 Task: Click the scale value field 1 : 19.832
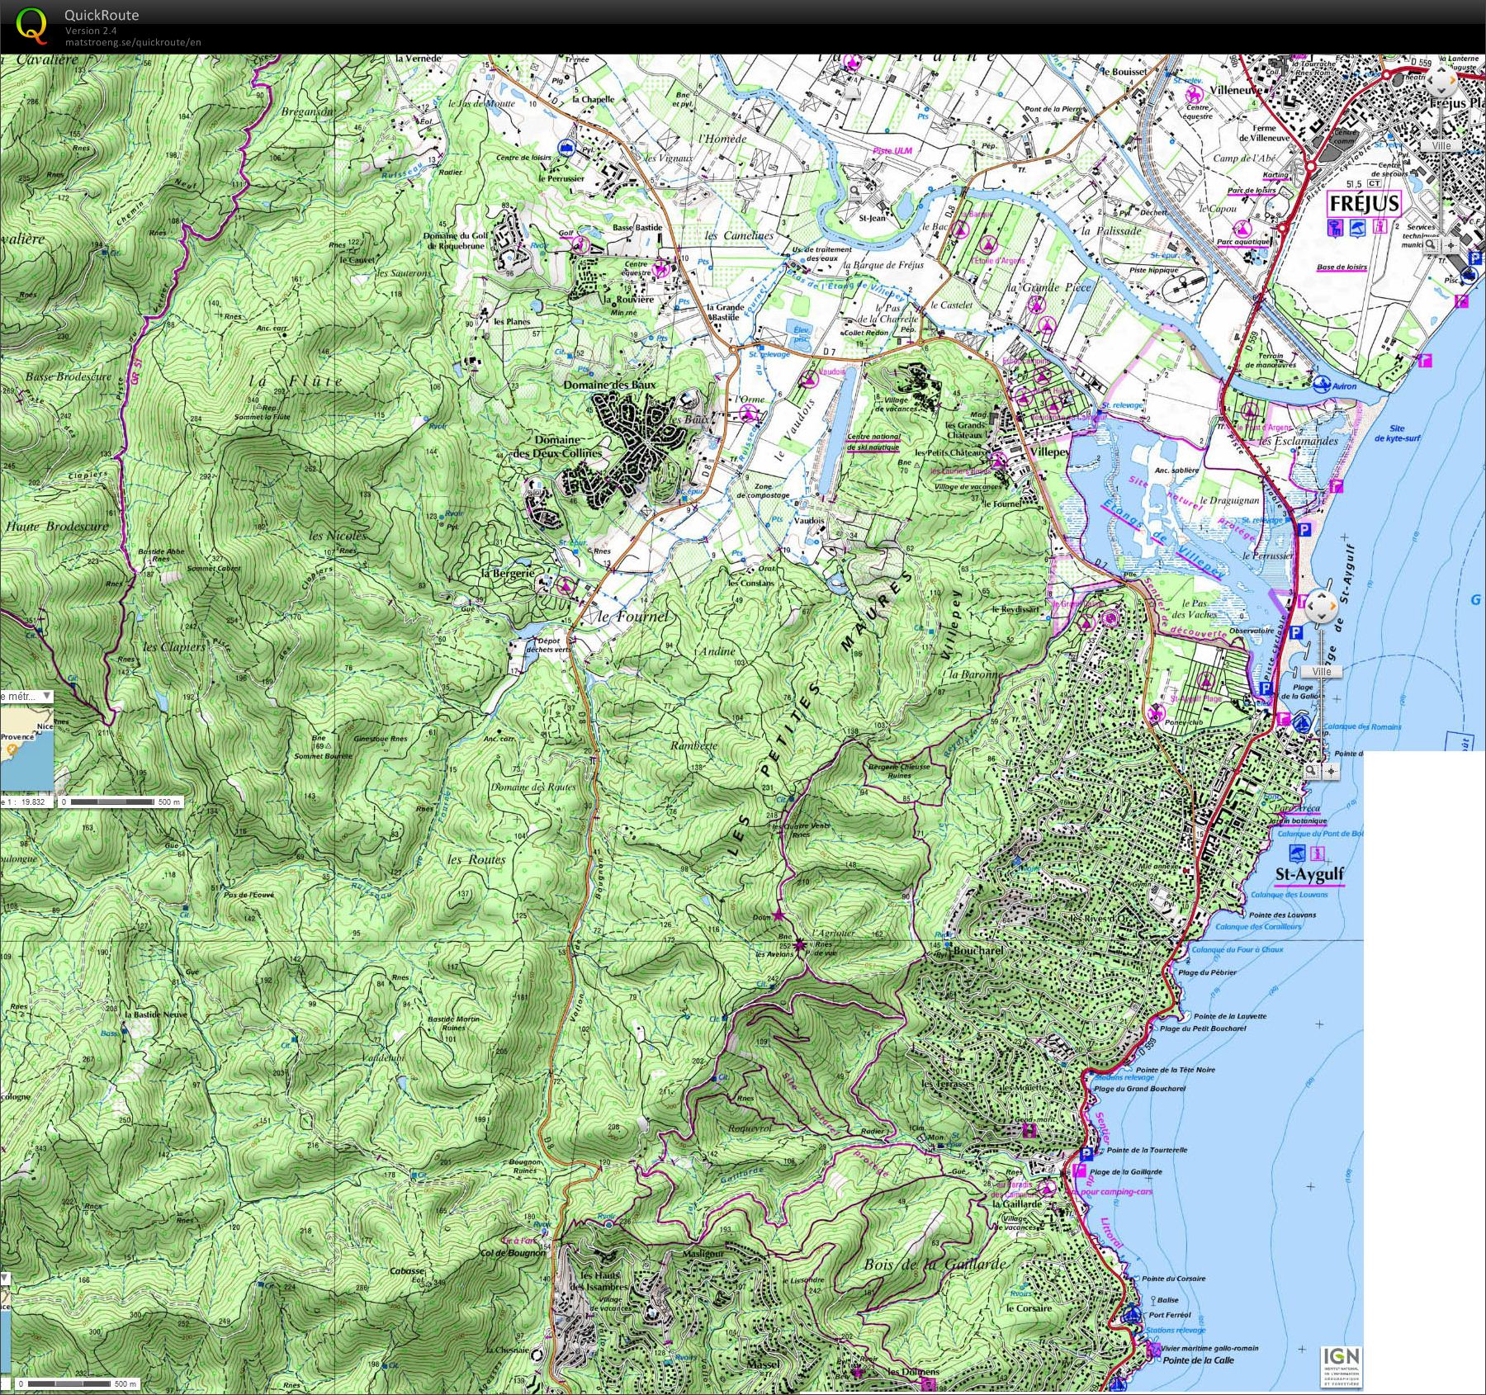coord(26,802)
